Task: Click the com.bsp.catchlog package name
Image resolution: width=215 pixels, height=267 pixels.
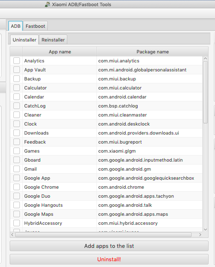Action: [x=118, y=106]
